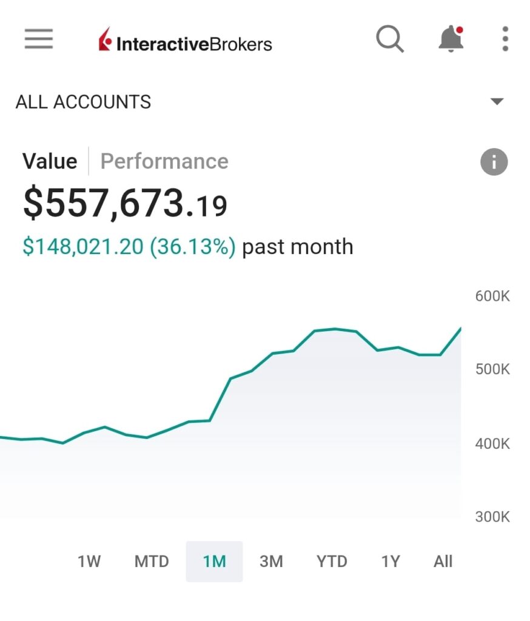
Task: Set chart range to 1W
Action: tap(89, 561)
